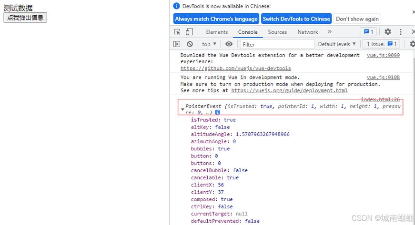Screen dimensions: 415x225
Task: Open the Default levels dropdown
Action: pyautogui.click(x=337, y=44)
